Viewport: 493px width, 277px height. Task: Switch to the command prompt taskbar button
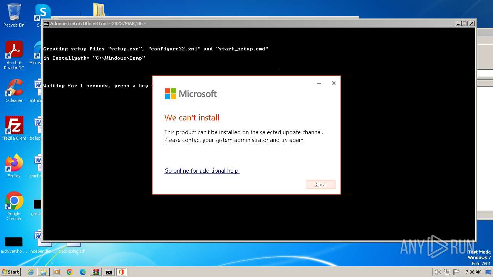pos(109,272)
